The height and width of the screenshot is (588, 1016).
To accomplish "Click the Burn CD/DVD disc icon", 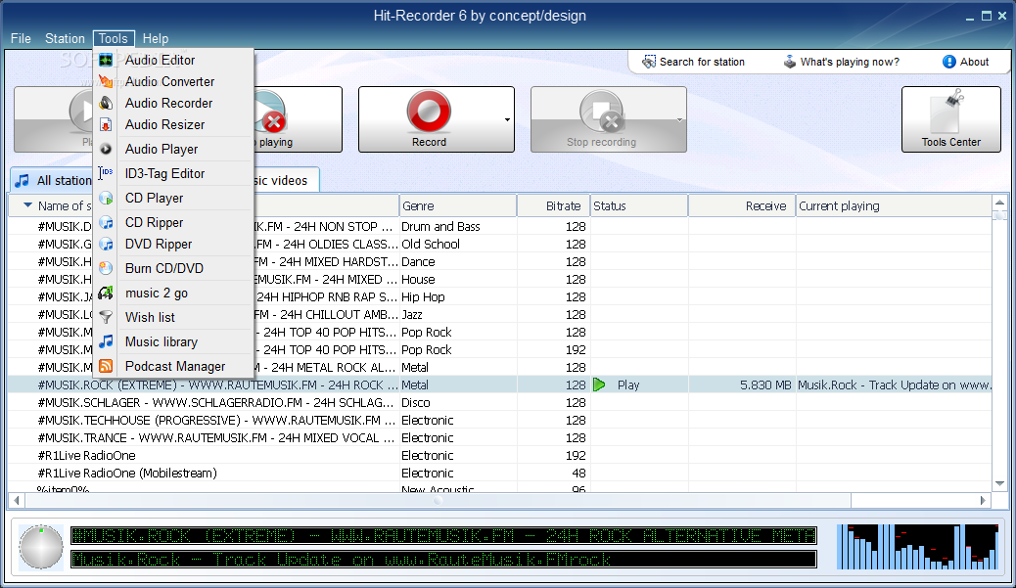I will [x=106, y=268].
